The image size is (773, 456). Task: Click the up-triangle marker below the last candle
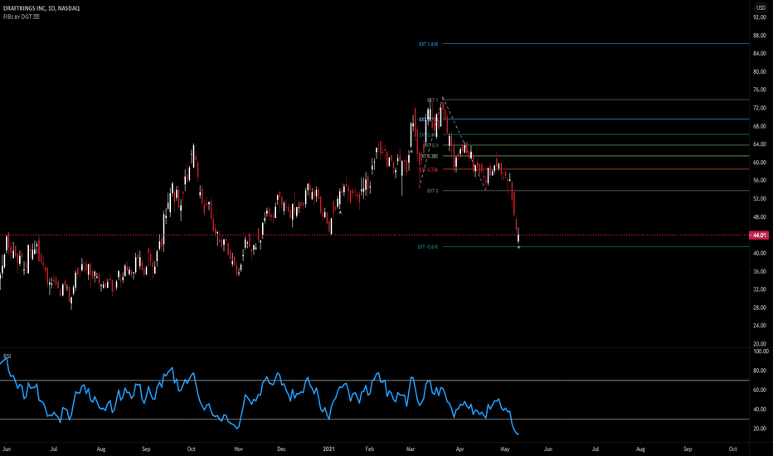[x=518, y=246]
